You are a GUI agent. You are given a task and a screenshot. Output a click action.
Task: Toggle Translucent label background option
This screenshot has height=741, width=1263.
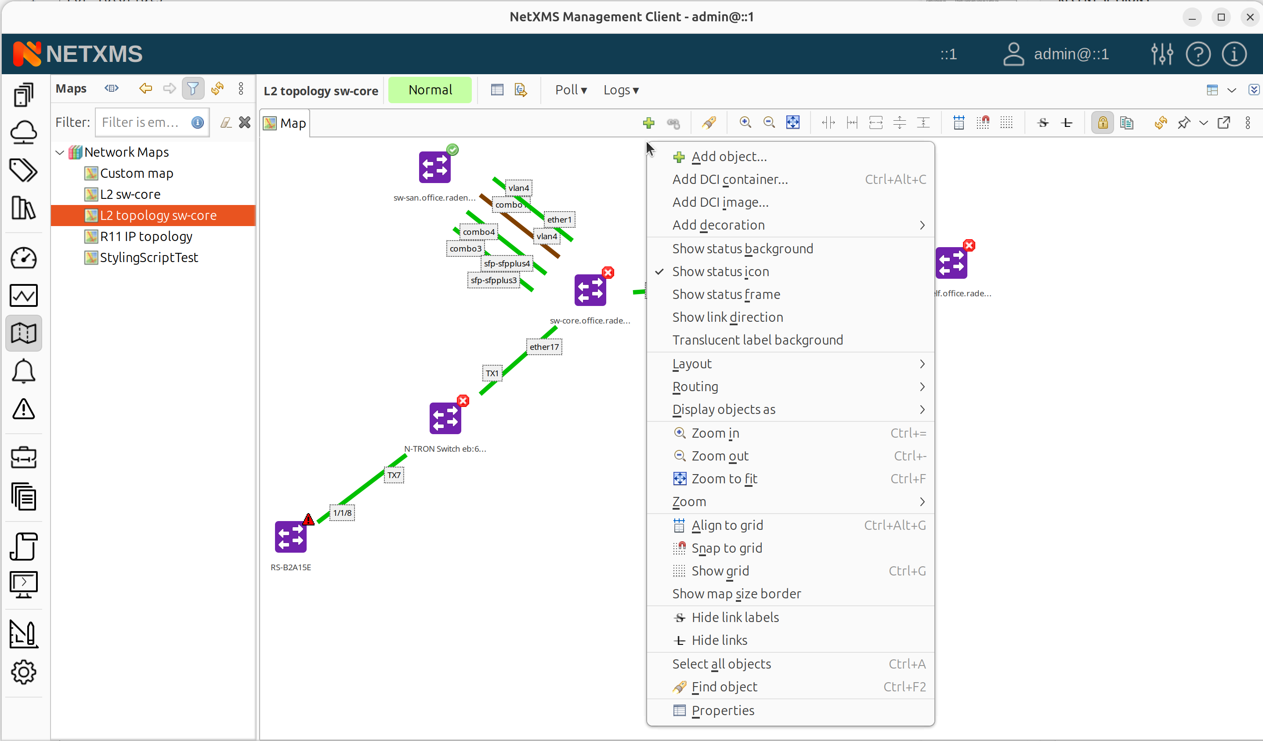click(757, 340)
